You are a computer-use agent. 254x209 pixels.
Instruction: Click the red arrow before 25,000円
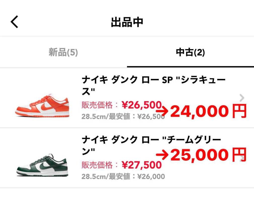point(162,155)
